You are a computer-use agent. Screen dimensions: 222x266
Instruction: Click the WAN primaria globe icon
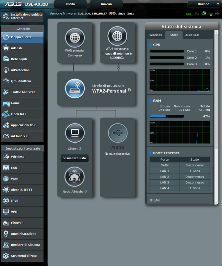click(x=75, y=38)
